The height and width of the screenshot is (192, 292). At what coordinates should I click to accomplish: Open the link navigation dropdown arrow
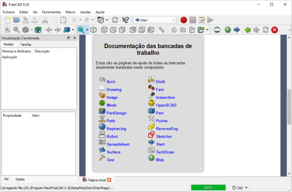click(x=73, y=30)
